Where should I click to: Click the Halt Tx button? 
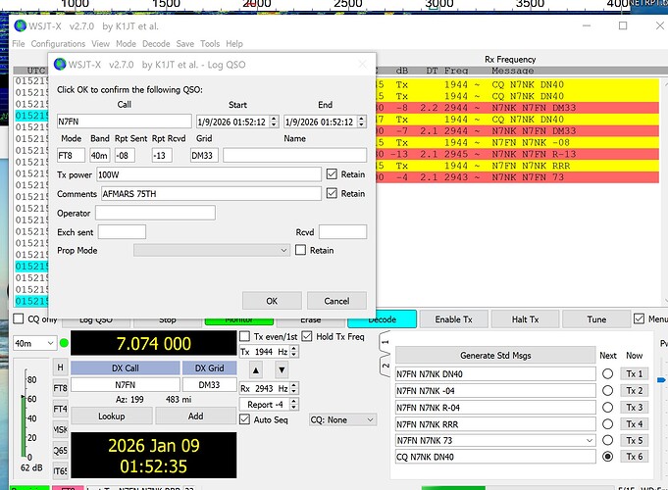tap(526, 319)
